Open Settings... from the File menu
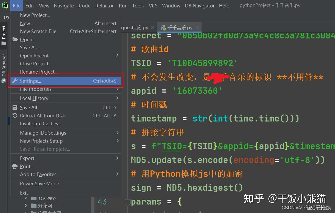This screenshot has height=213, width=335. pos(66,81)
